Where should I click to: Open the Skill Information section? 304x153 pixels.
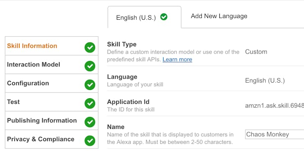(52, 46)
